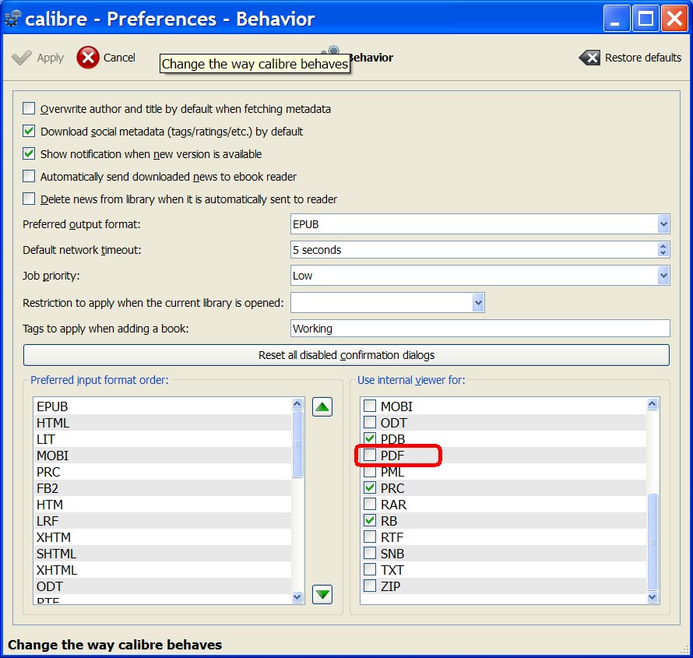Click the Apply button label

[51, 58]
